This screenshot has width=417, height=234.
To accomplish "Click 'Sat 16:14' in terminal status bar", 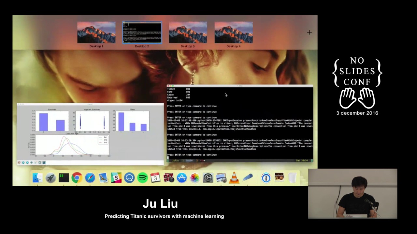I will pos(302,161).
